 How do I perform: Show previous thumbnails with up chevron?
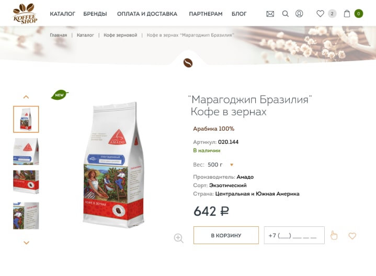point(26,97)
